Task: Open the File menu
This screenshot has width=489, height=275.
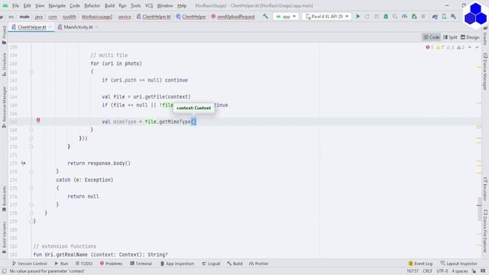Action: (x=15, y=5)
